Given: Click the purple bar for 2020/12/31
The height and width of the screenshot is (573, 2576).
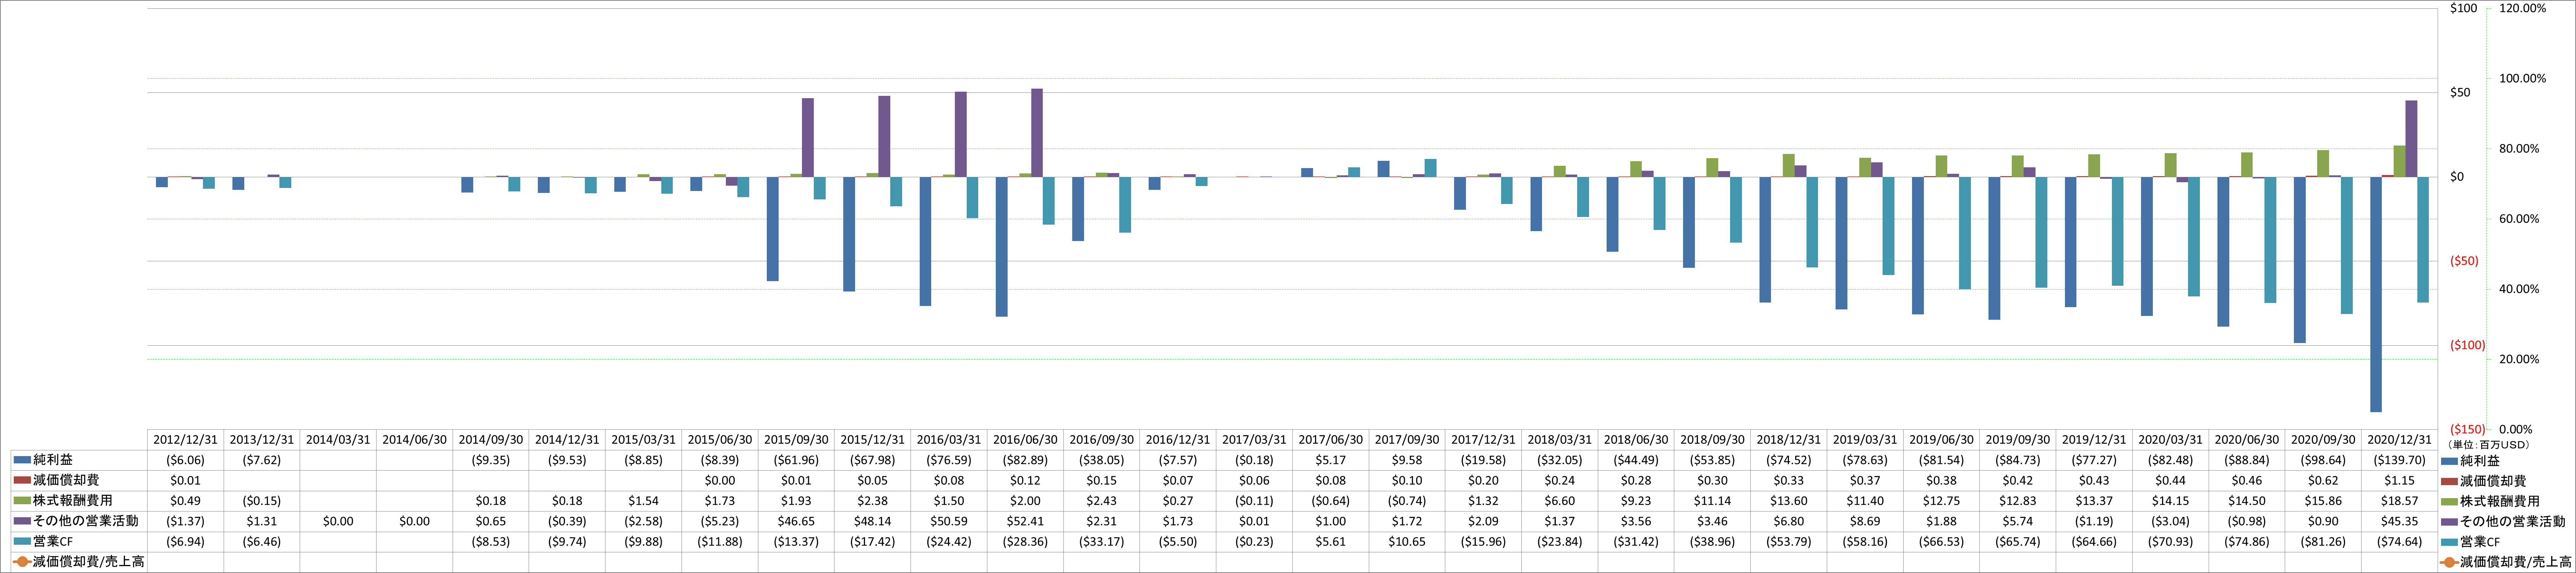Looking at the screenshot, I should [2411, 139].
